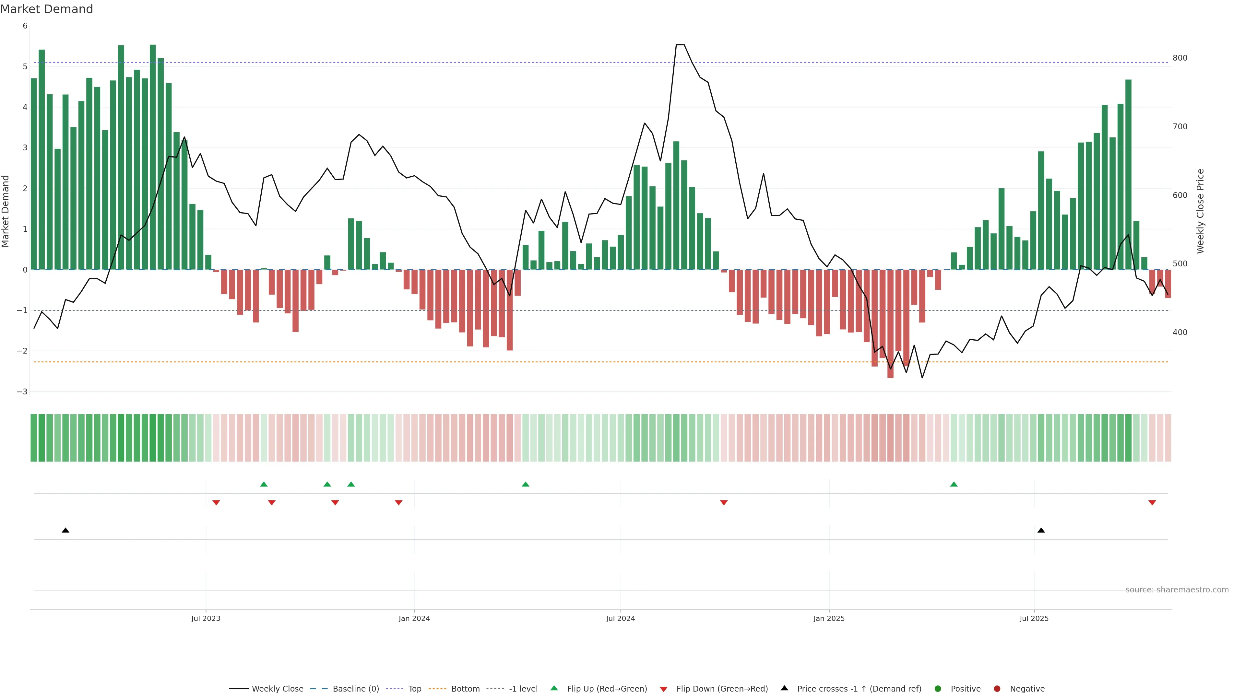Image resolution: width=1245 pixels, height=700 pixels.
Task: Click black triangle marker near Jul 2025
Action: click(1041, 531)
